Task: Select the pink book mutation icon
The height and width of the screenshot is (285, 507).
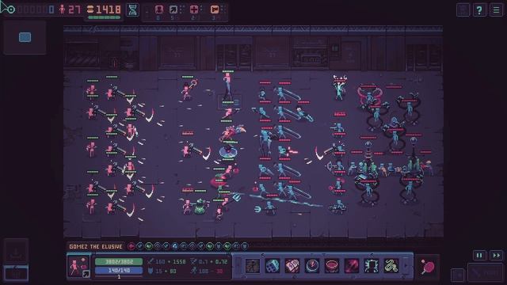Action: 292,266
